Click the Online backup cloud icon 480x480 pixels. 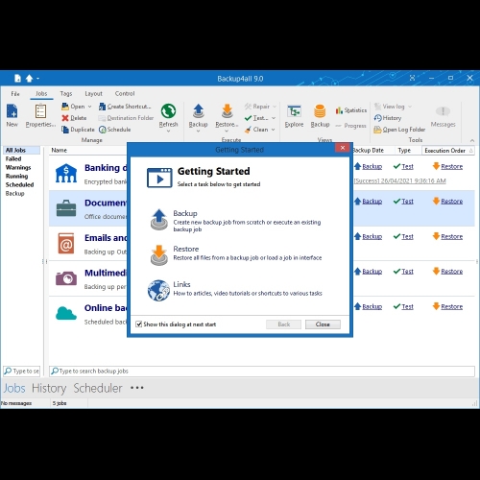tap(66, 313)
